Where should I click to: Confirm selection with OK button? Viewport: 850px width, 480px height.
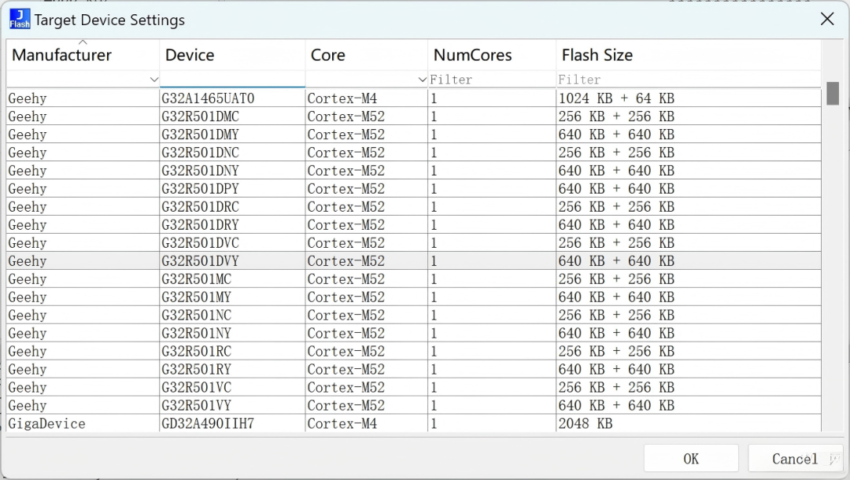[x=691, y=459]
